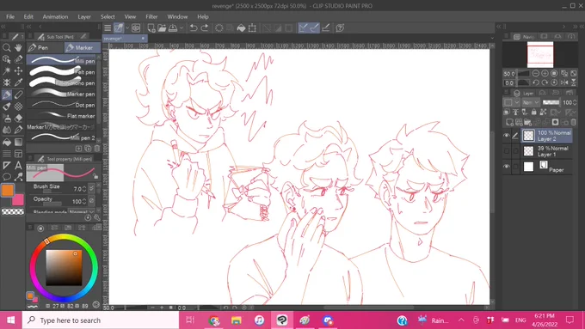Screen dimensions: 585x329
Task: Select the orange main color swatch
Action: 8,190
